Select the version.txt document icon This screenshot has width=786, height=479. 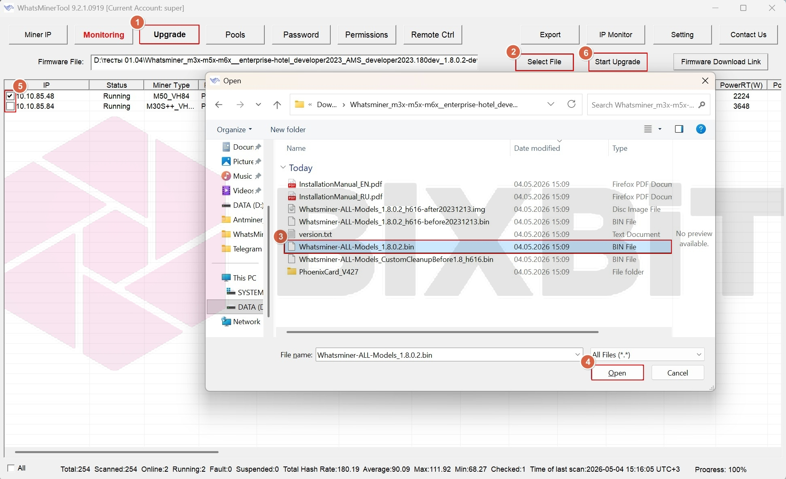[x=291, y=234]
